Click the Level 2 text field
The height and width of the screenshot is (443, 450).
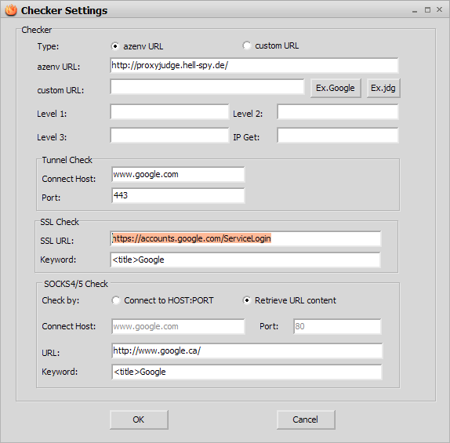tap(337, 112)
